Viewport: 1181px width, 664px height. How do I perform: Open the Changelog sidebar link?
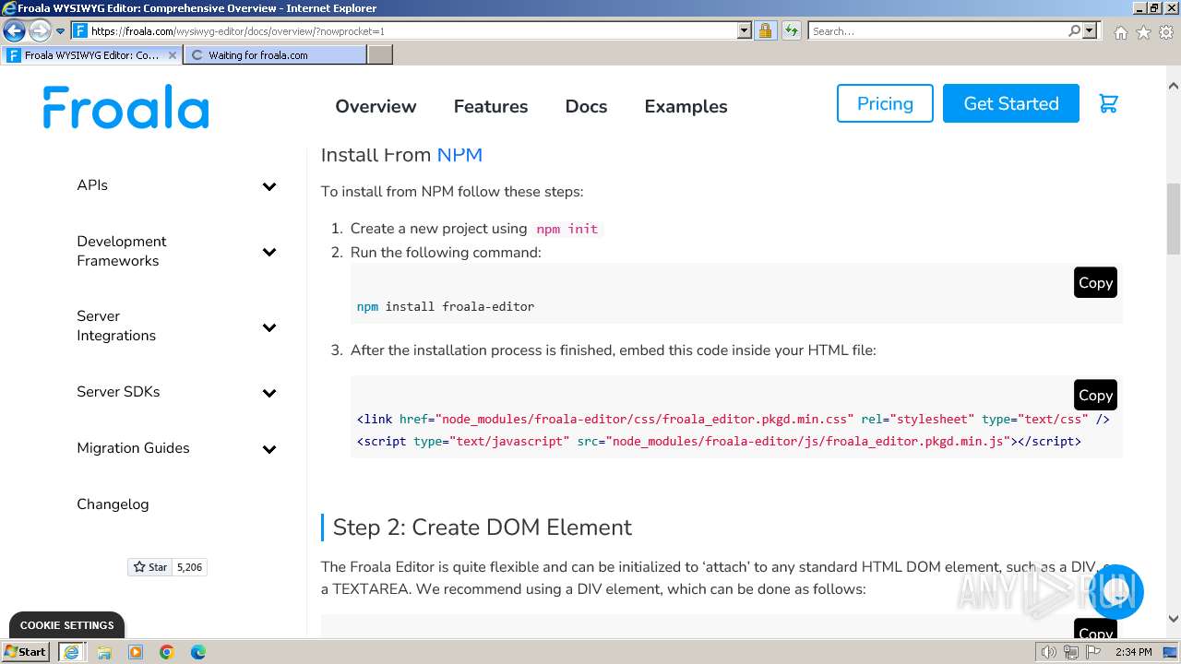click(x=113, y=504)
